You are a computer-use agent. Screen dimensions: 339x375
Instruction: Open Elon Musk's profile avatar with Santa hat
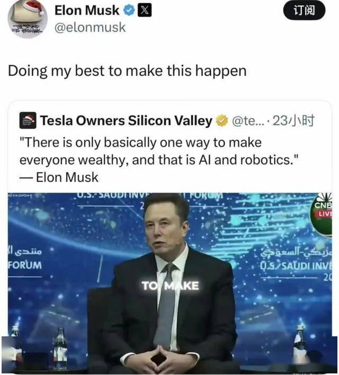(x=27, y=19)
